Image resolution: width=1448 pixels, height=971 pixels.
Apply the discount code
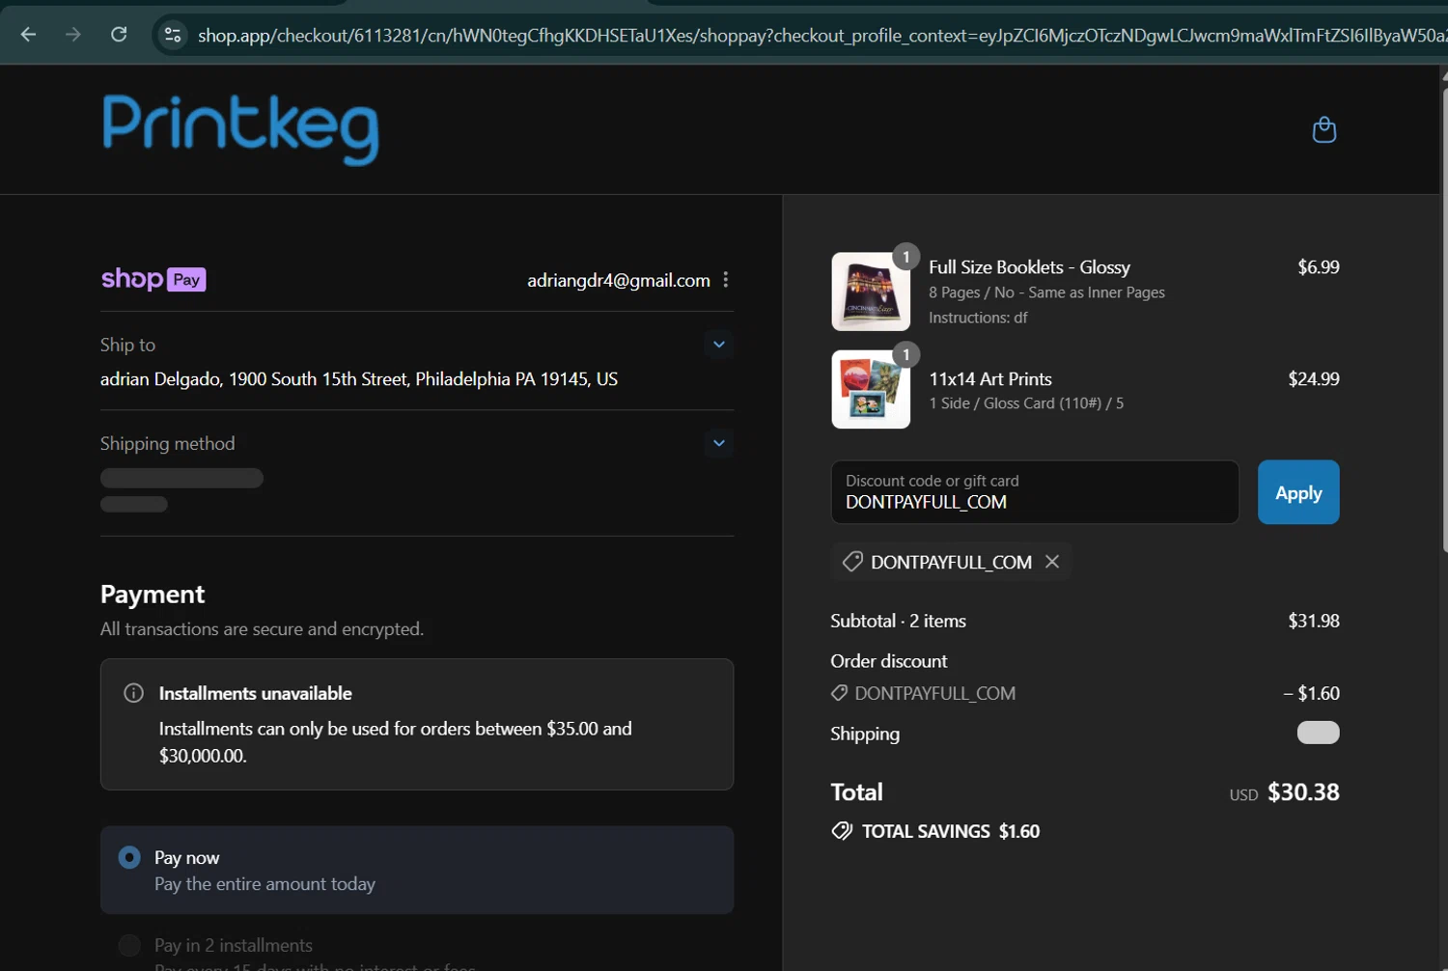(1298, 492)
